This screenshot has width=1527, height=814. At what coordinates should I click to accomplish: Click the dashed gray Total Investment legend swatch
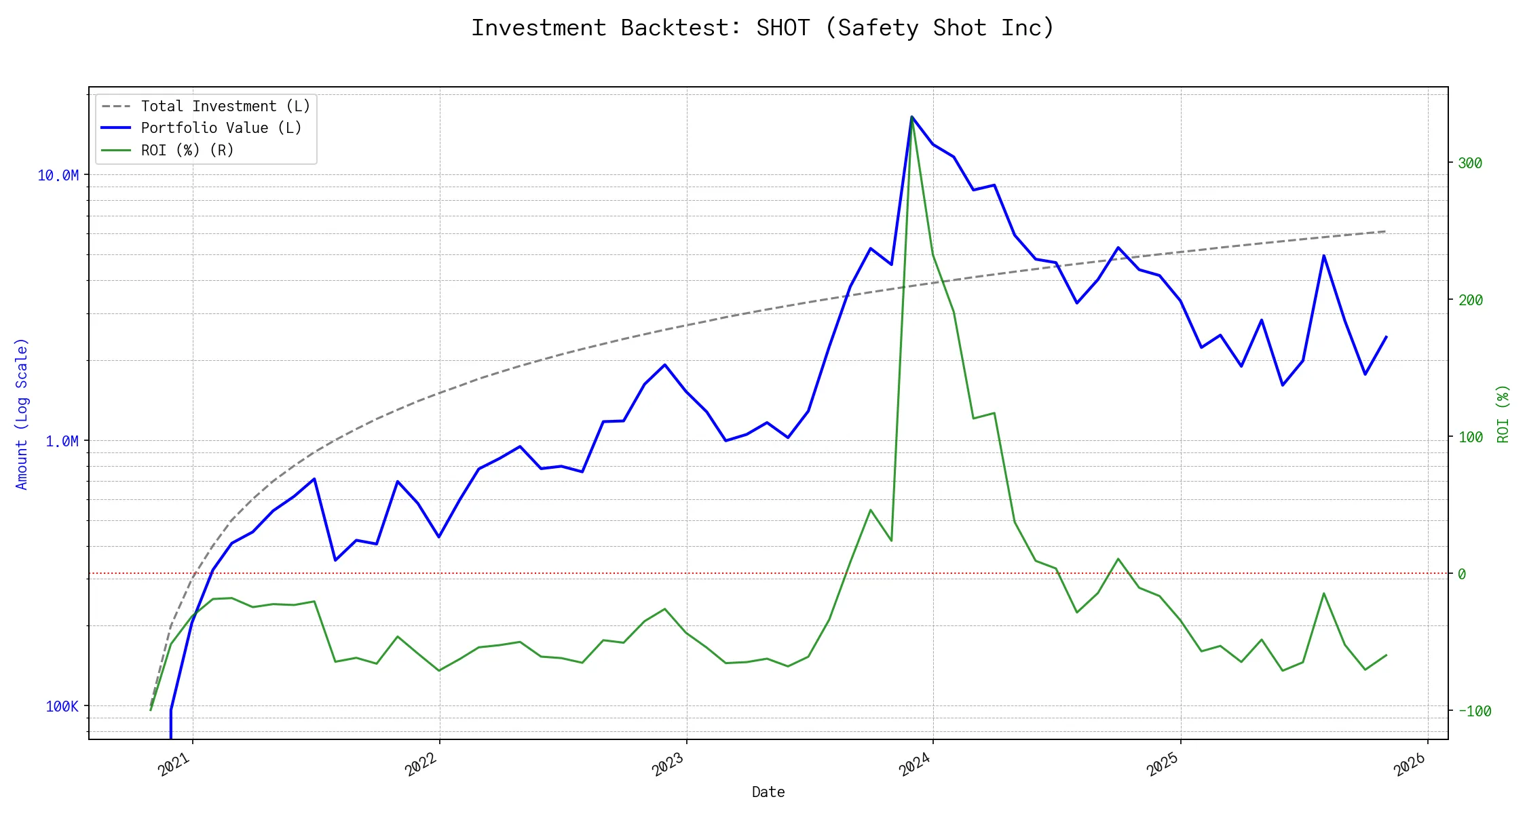coord(116,106)
